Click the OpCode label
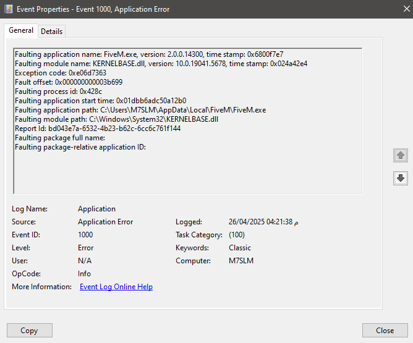The width and height of the screenshot is (413, 343). point(26,274)
